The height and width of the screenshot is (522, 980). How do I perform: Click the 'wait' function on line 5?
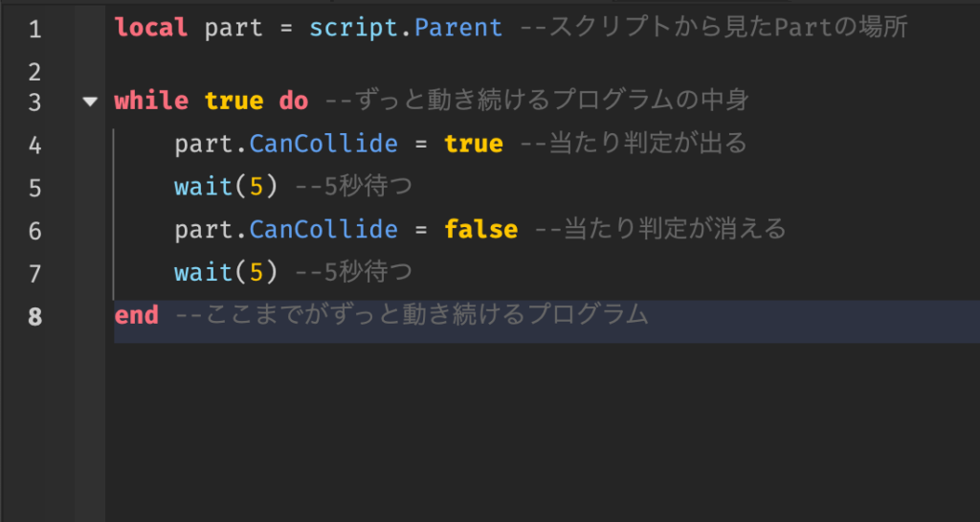point(203,187)
